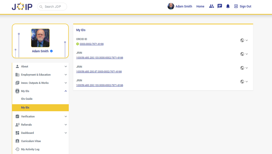Toggle visibility globe for first JRIN
This screenshot has width=272, height=154.
click(242, 54)
